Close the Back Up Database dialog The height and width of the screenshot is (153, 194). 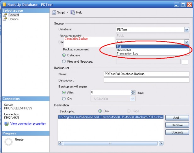point(189,5)
